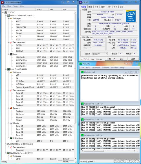Click the MSI Z97 GAMING 3 motherboard icon
Screen dimensions: 141x164
click(x=8, y=15)
